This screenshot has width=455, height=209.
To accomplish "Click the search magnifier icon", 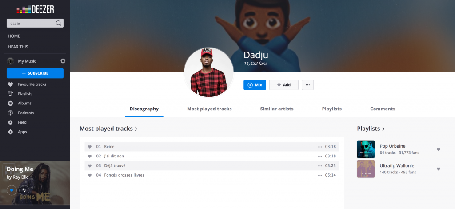I will [x=58, y=23].
